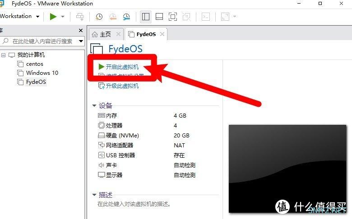Select centos virtual machine in library

coord(35,64)
